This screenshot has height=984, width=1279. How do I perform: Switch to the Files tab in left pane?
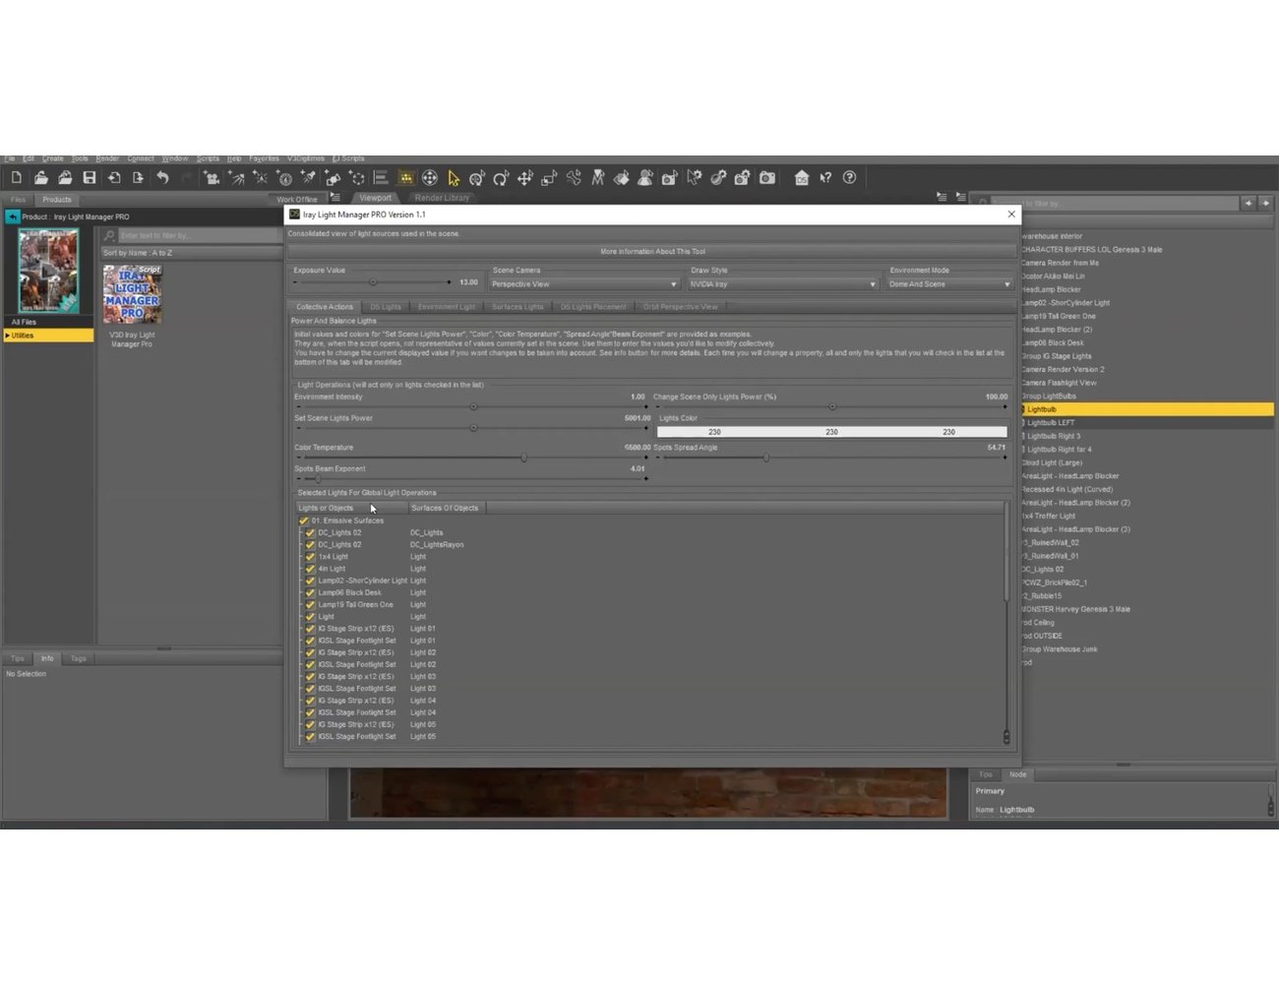[18, 200]
